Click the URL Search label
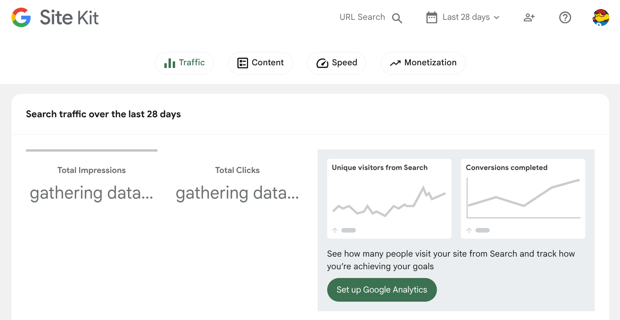 pyautogui.click(x=362, y=17)
